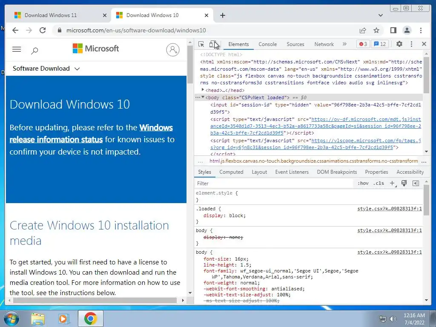
Task: Open Chrome profile avatar
Action: tap(407, 30)
